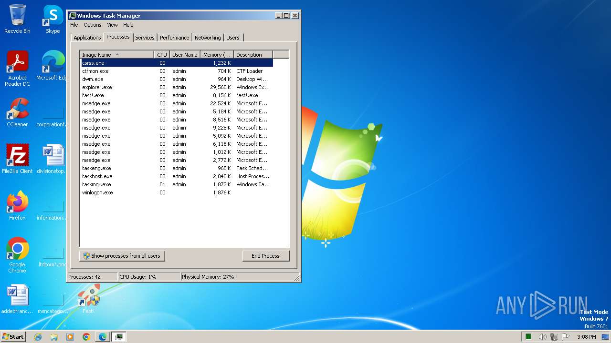
Task: Sort by Image Name column header
Action: (x=117, y=55)
